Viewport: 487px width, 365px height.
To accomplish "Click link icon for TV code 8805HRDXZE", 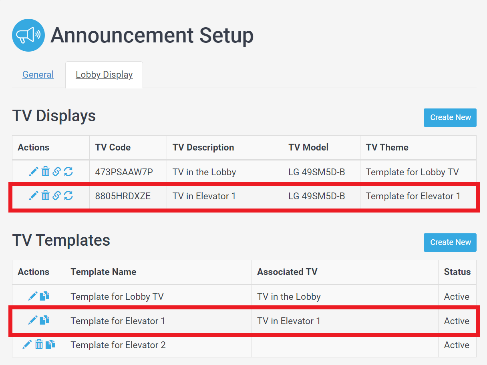I will click(57, 196).
